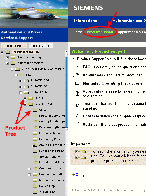Screen dimensions: 146x196
Task: Click the SIMATIC S5 folder icon
Action: 26,86
